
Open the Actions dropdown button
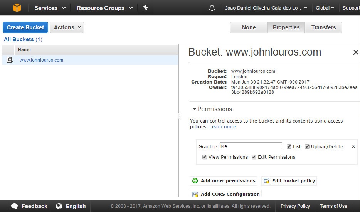(67, 27)
